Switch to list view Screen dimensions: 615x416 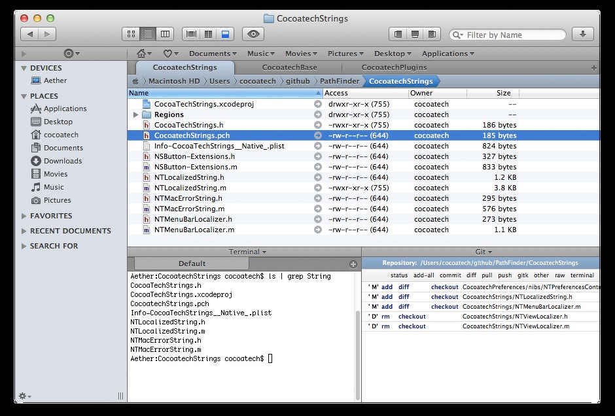pyautogui.click(x=148, y=34)
